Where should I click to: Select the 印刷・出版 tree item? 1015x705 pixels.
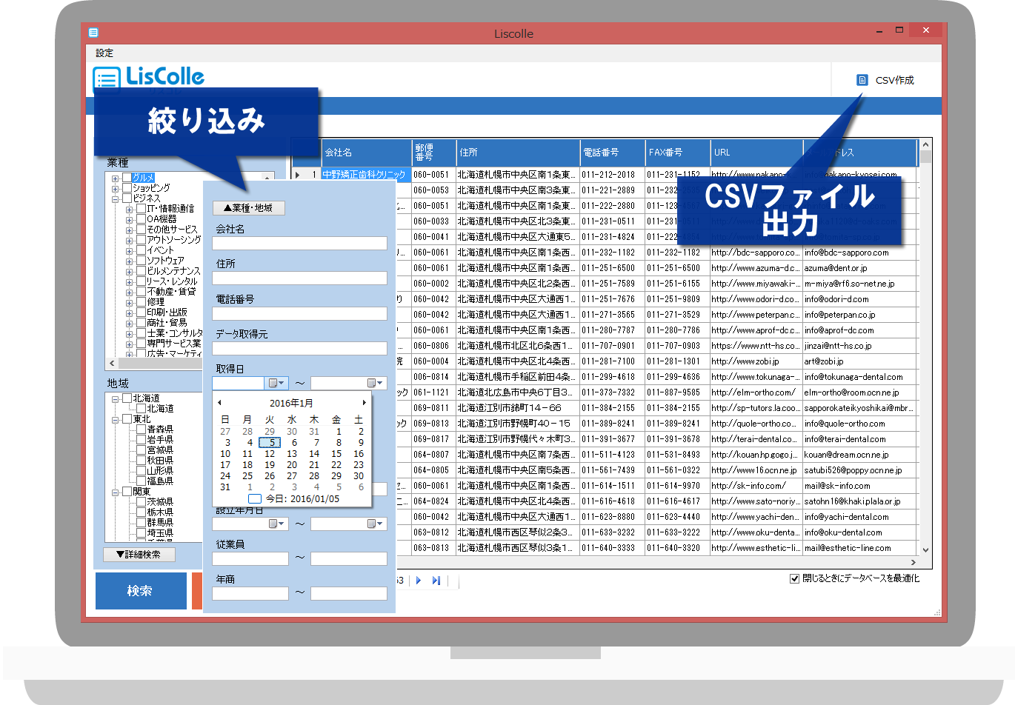point(167,313)
